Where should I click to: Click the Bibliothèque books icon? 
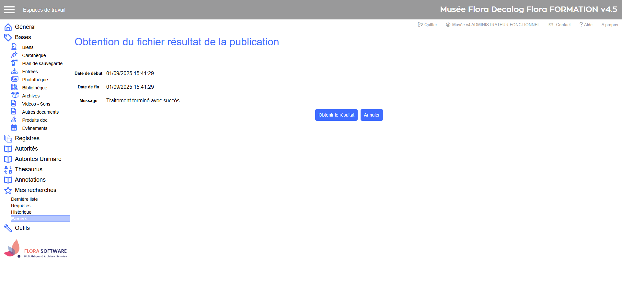[x=14, y=87]
